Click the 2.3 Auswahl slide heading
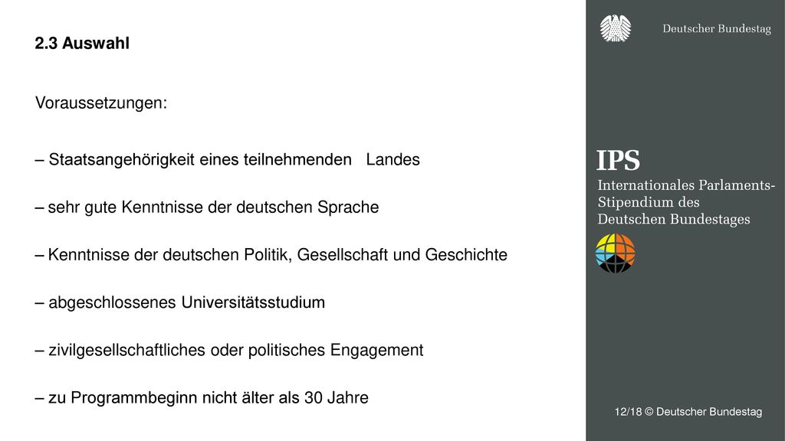The image size is (785, 441). 82,44
